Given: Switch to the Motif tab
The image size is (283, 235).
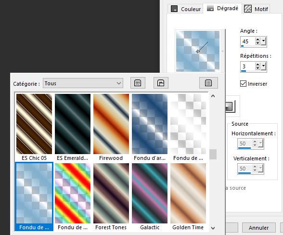Looking at the screenshot, I should click(x=256, y=9).
